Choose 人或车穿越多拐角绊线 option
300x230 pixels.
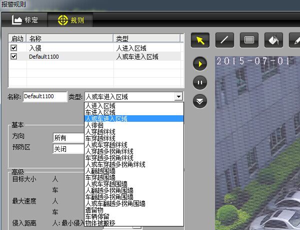134,164
